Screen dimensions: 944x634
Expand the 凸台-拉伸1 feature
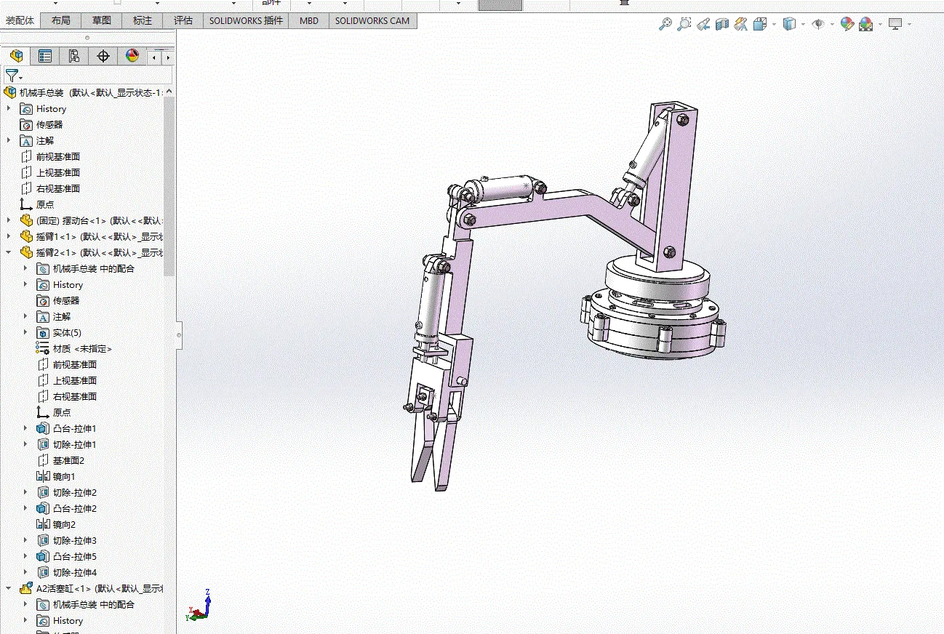tap(25, 428)
